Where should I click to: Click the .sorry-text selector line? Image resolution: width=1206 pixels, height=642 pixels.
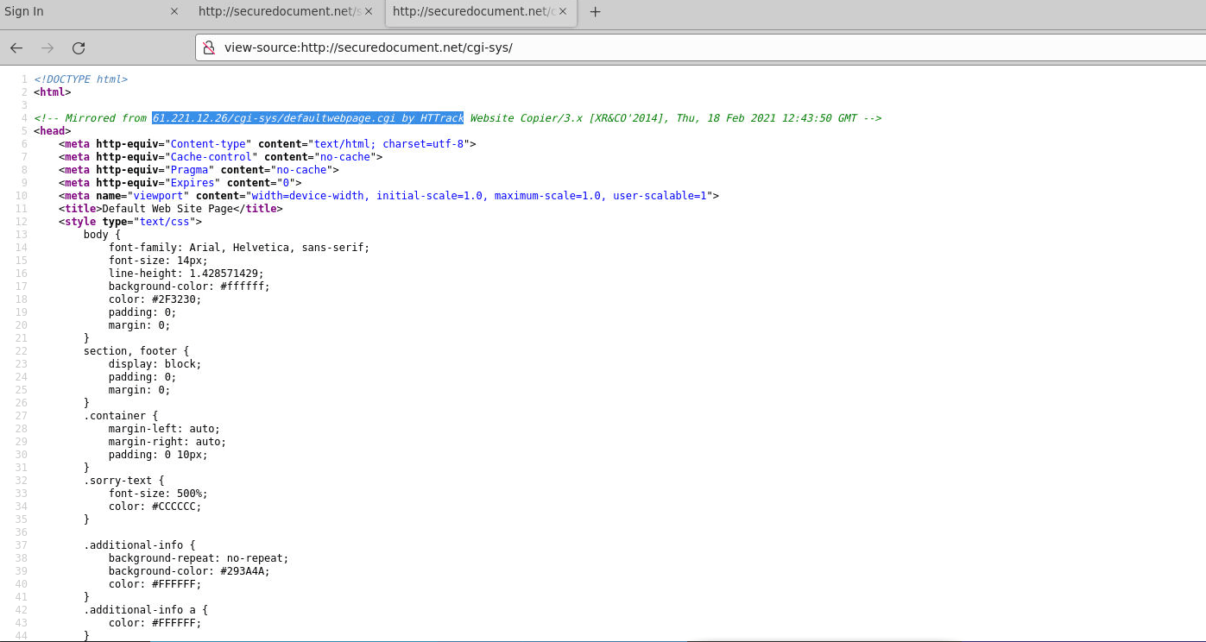point(124,481)
